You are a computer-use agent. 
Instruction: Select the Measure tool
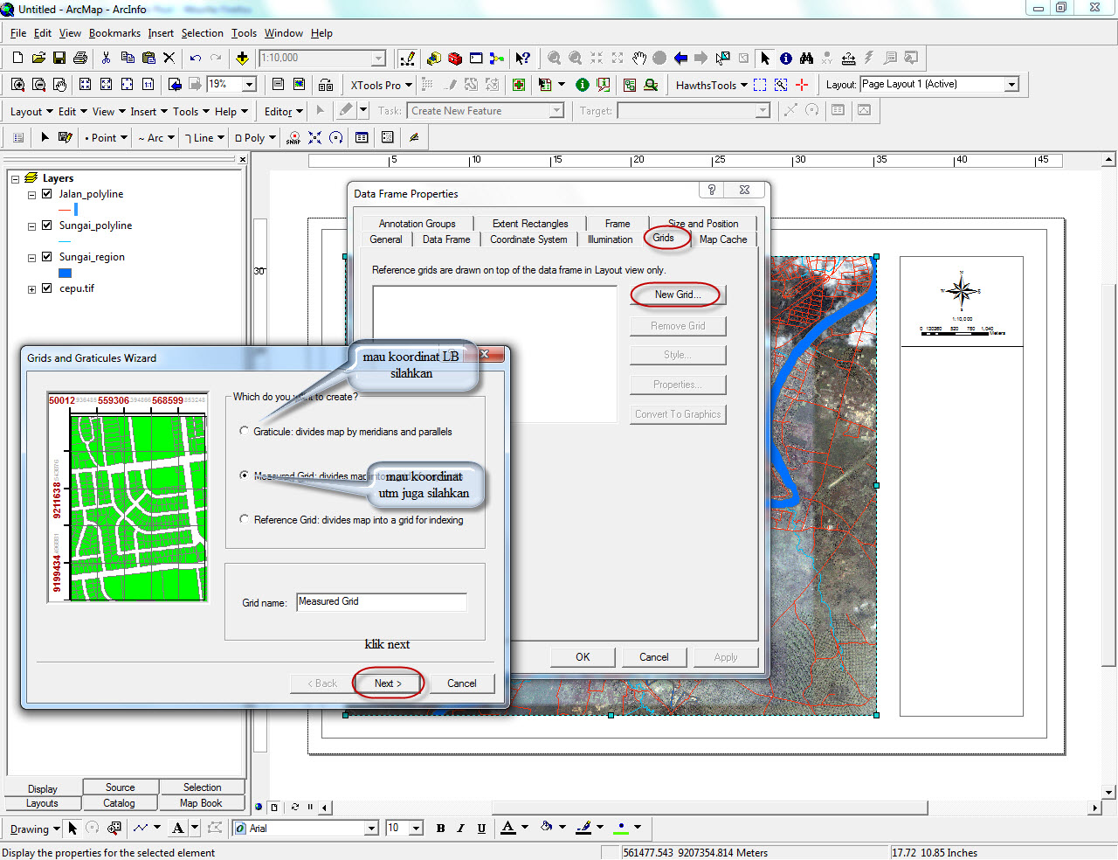pyautogui.click(x=848, y=59)
